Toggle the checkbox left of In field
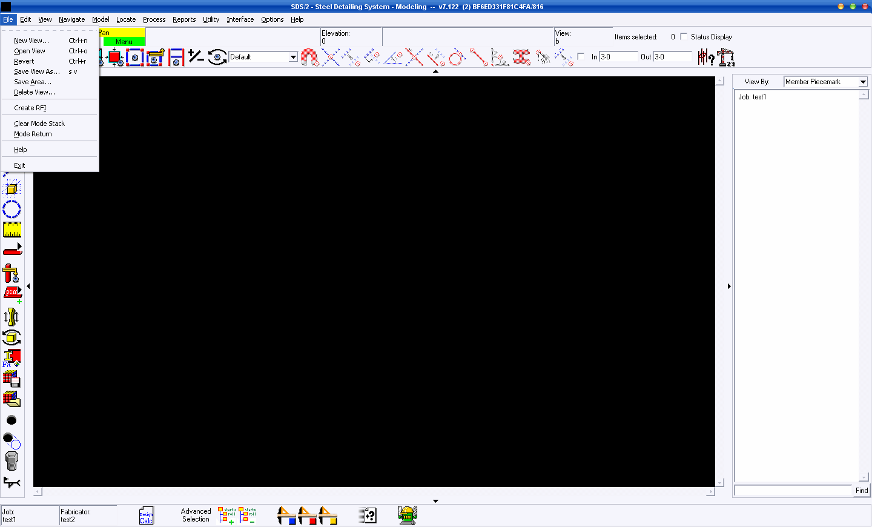Viewport: 872px width, 527px height. (581, 56)
